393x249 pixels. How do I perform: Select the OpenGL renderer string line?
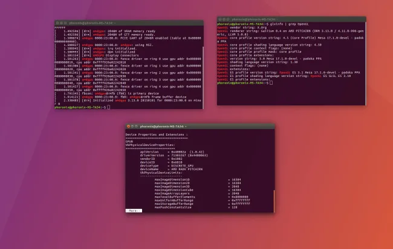click(290, 33)
